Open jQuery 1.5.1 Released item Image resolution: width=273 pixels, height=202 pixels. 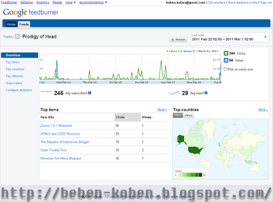(56, 126)
